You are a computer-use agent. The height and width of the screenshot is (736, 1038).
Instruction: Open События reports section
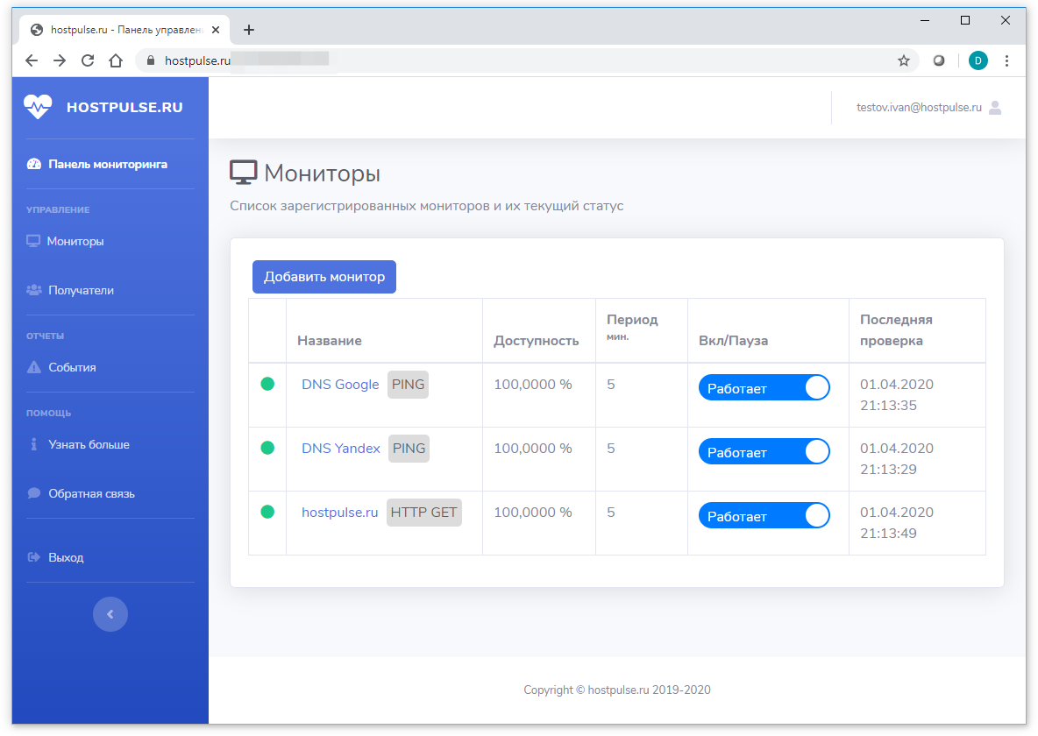point(72,367)
